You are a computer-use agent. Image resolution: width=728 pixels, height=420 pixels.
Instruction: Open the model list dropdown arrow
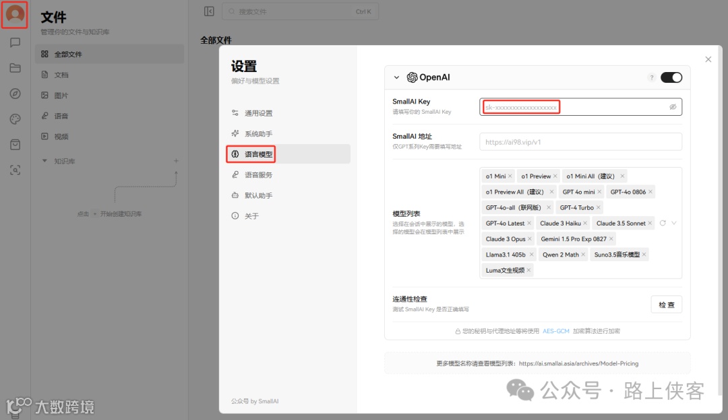pos(674,223)
